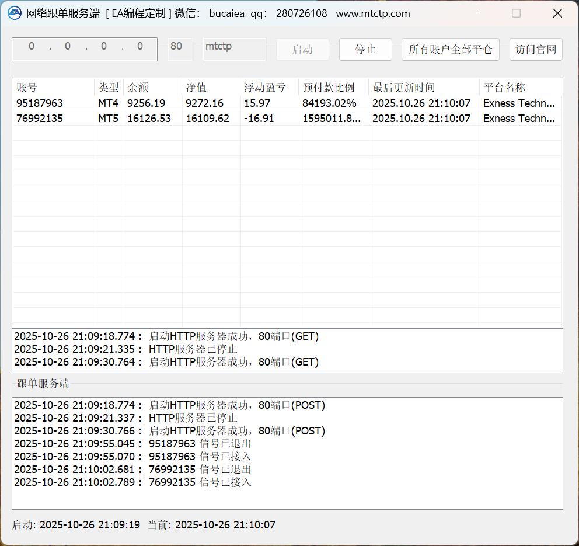Screen dimensions: 579x546
Task: Click 最后更新时间 column header
Action: 424,88
